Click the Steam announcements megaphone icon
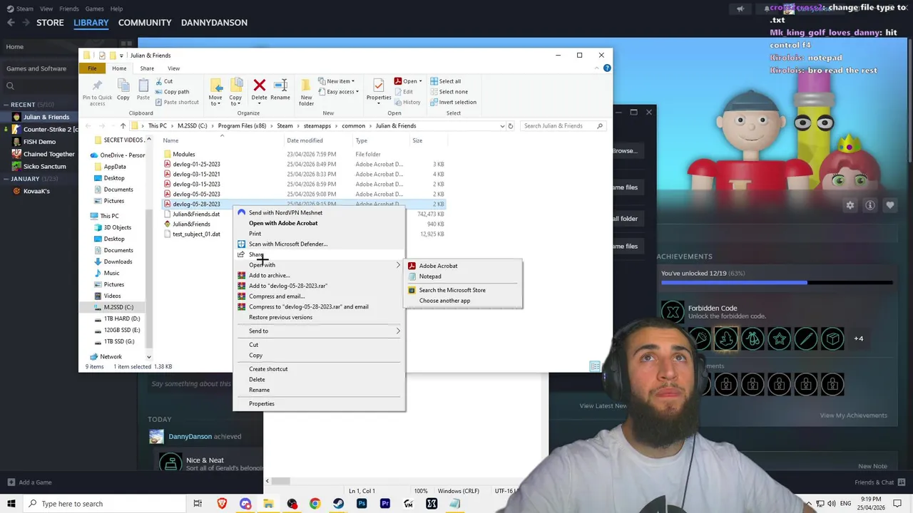913x513 pixels. tap(740, 9)
